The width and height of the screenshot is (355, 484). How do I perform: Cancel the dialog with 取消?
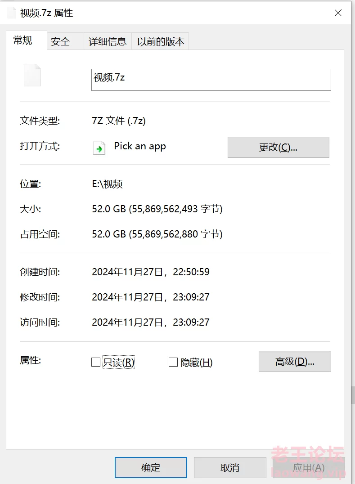[230, 468]
